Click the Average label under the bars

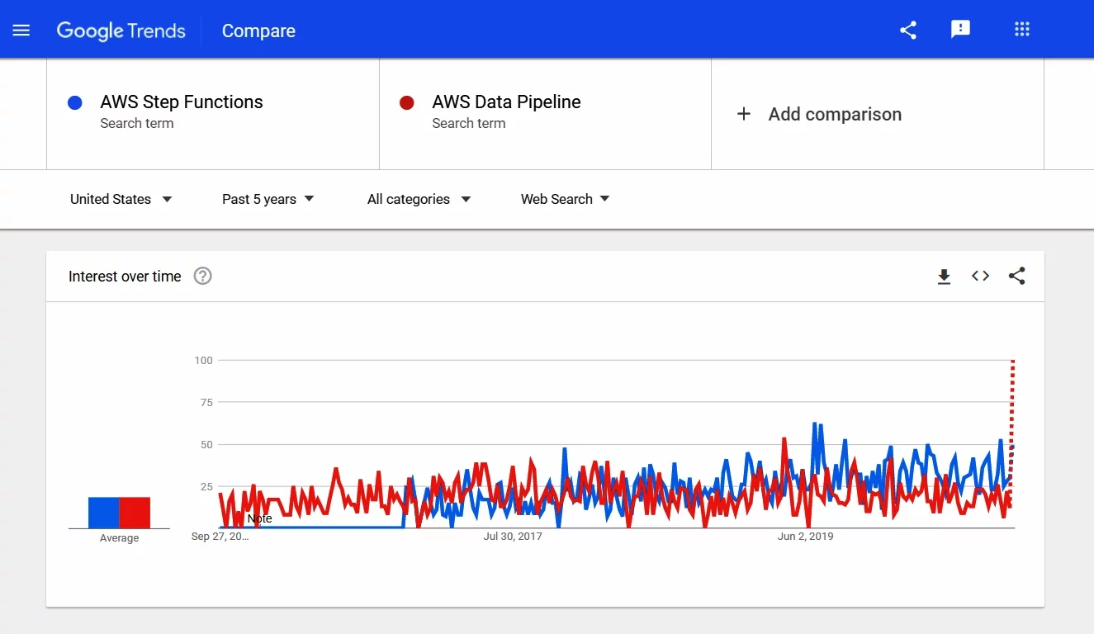tap(119, 538)
